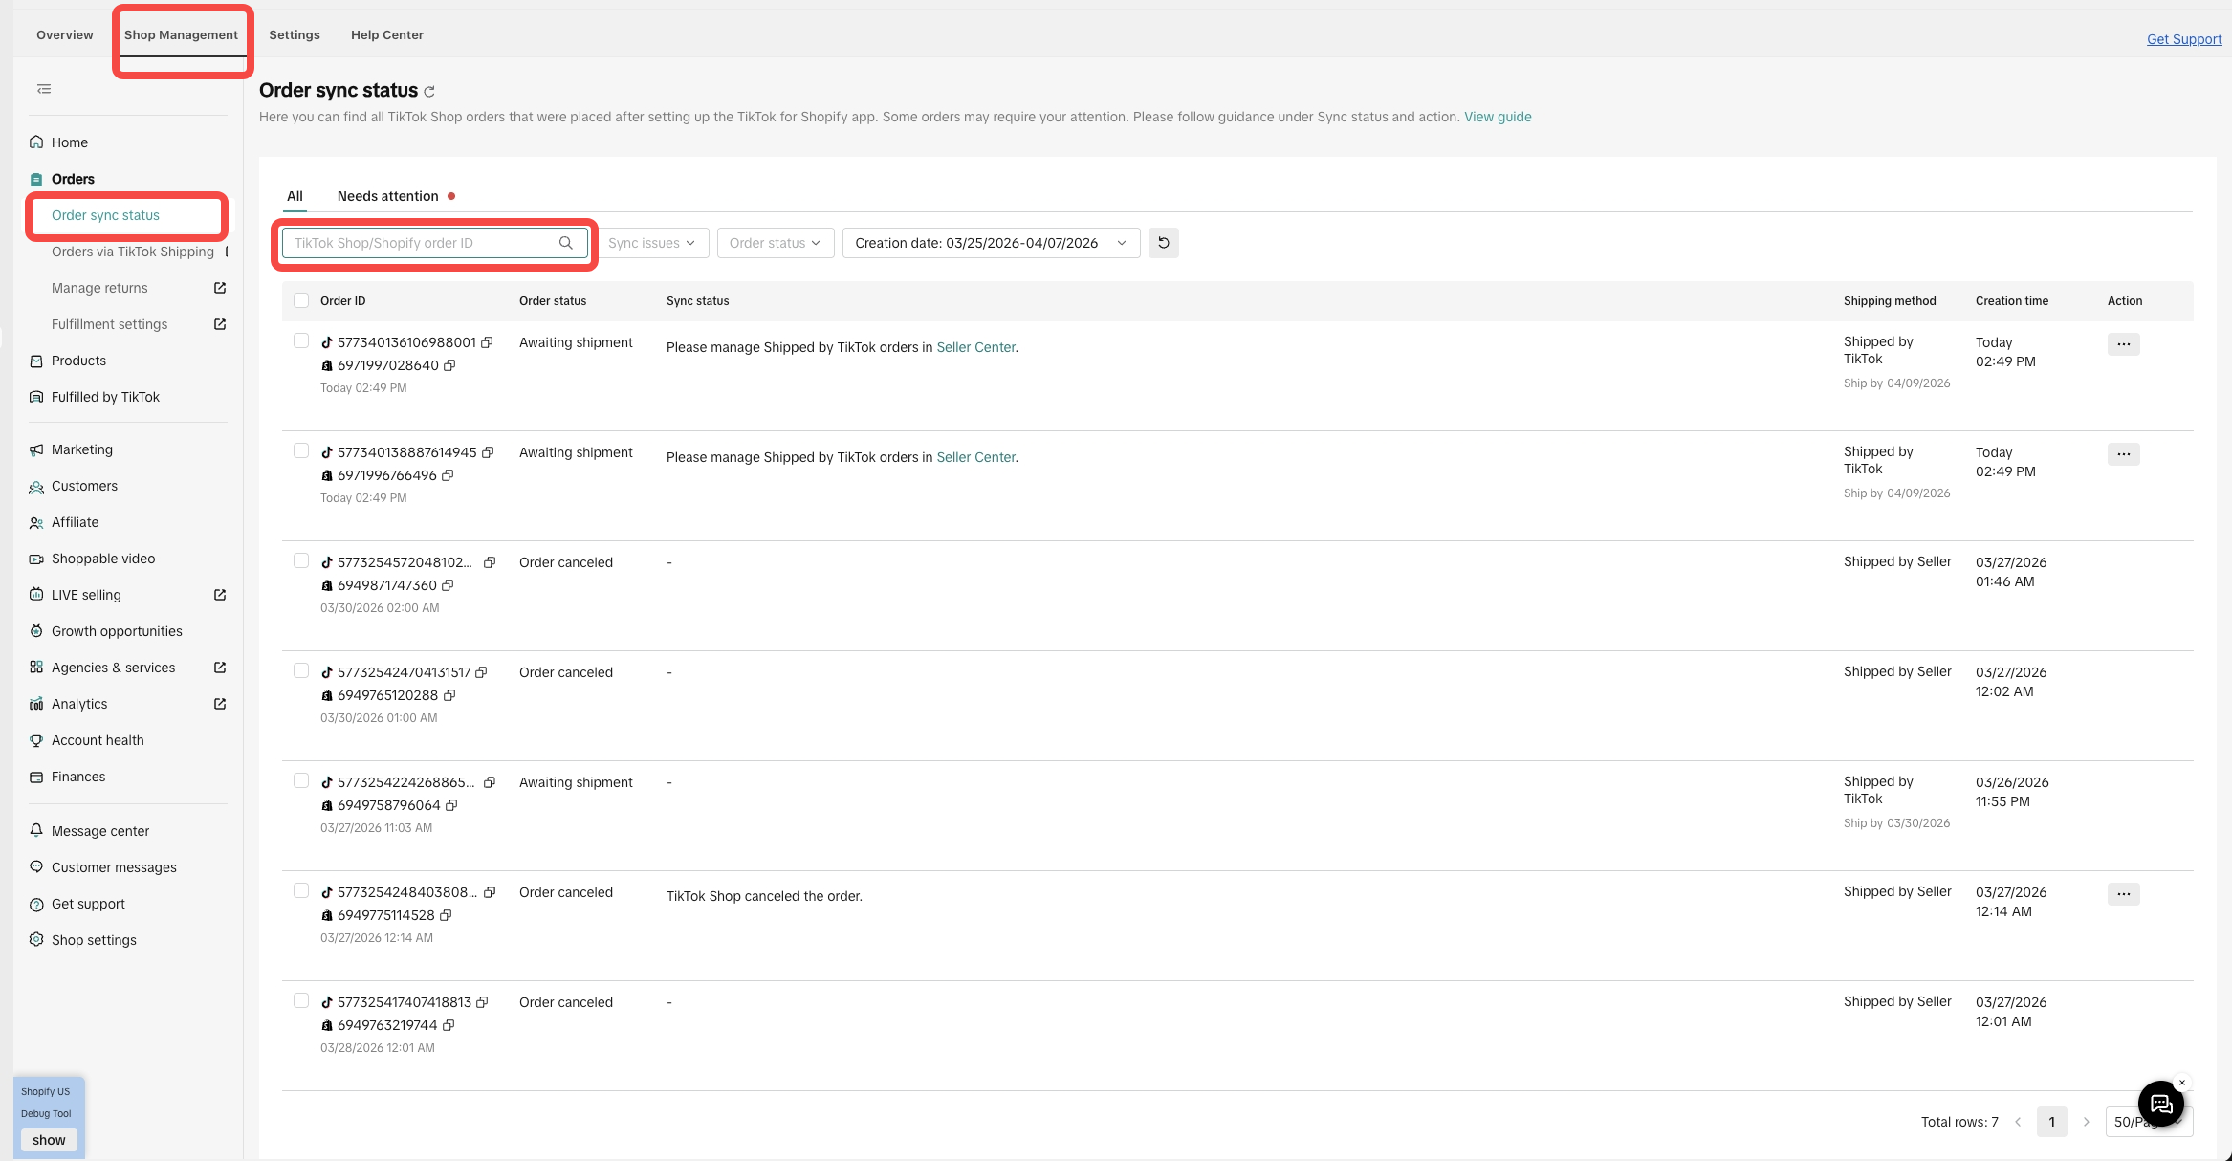Screen dimensions: 2232x1161
Task: Go to the previous page arrow
Action: point(2018,1122)
